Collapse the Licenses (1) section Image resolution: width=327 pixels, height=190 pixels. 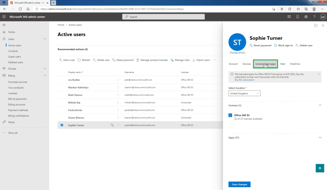[x=320, y=105]
